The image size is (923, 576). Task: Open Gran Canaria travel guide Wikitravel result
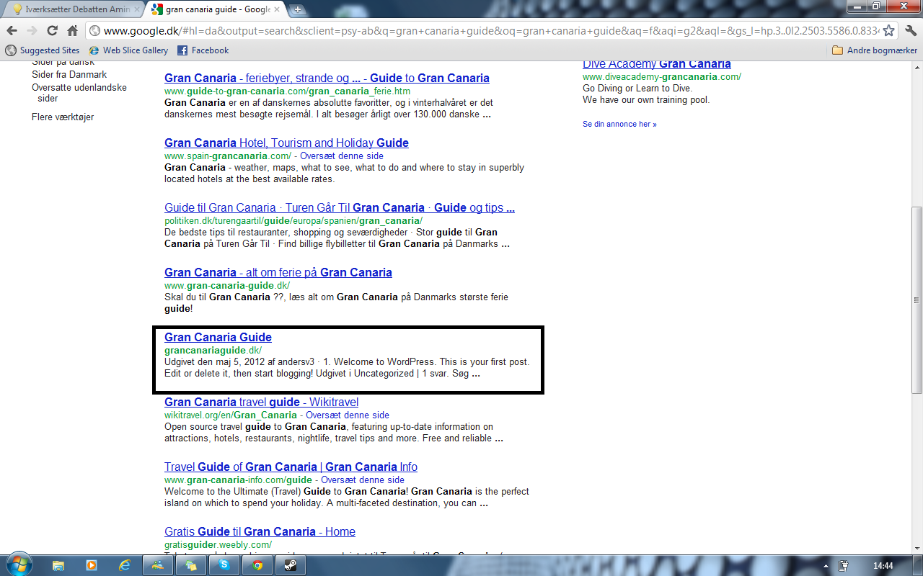(261, 402)
